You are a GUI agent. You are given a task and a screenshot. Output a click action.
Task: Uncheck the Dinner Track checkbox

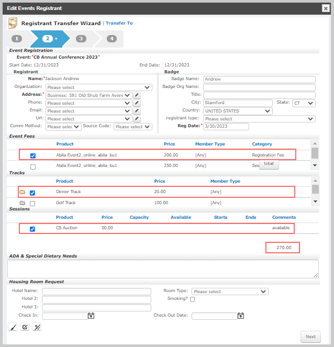[32, 193]
